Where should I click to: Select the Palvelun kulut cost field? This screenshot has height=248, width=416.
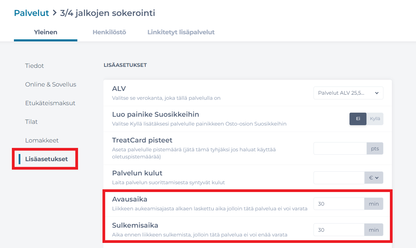pyautogui.click(x=339, y=177)
